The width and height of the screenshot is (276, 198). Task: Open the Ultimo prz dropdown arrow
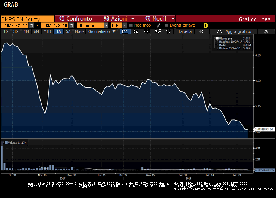[x=106, y=25]
